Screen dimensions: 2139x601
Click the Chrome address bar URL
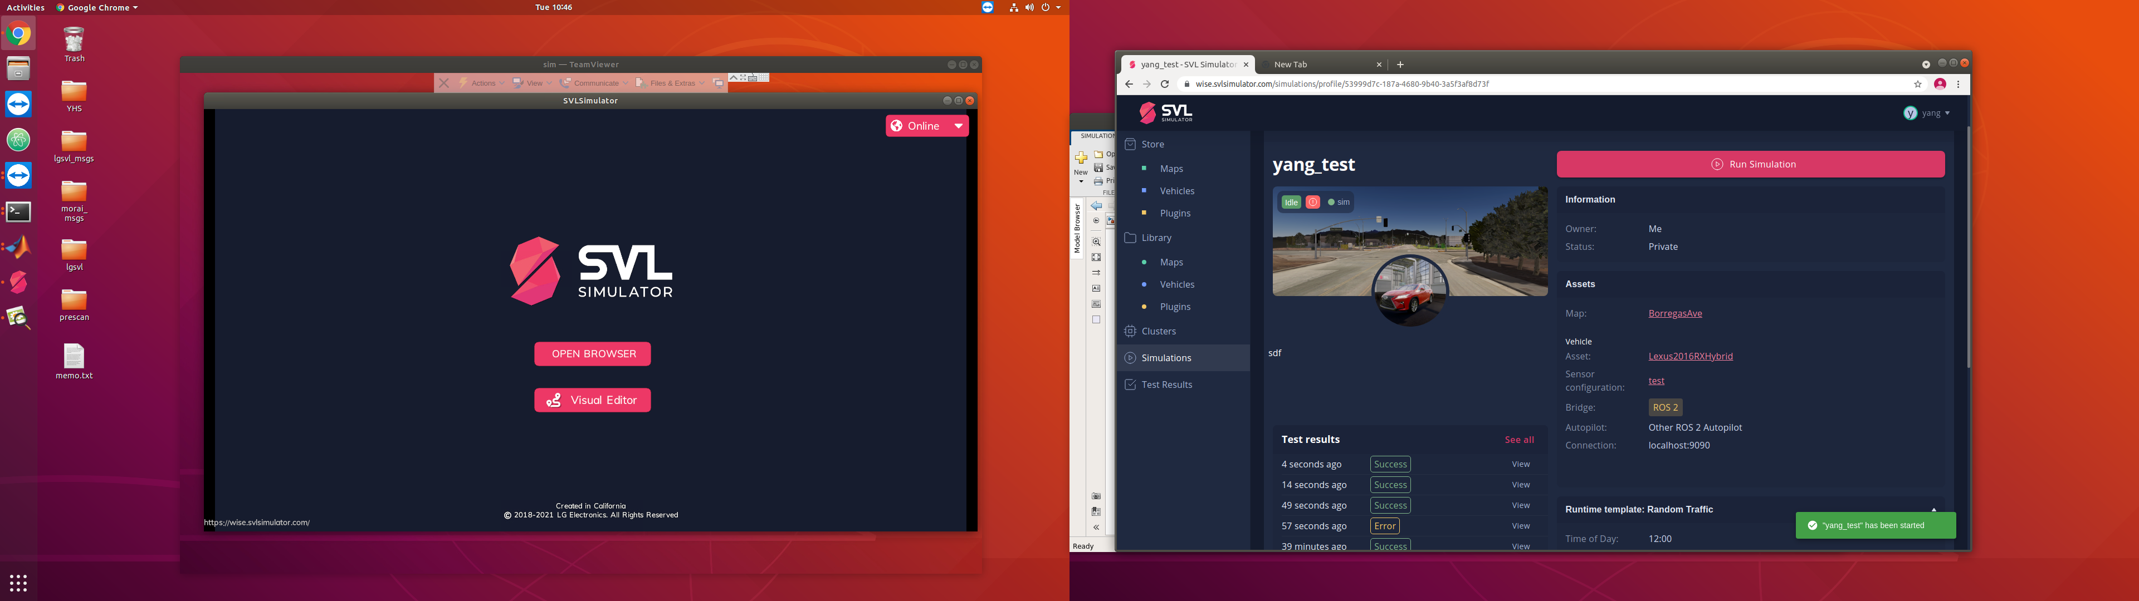[1342, 84]
